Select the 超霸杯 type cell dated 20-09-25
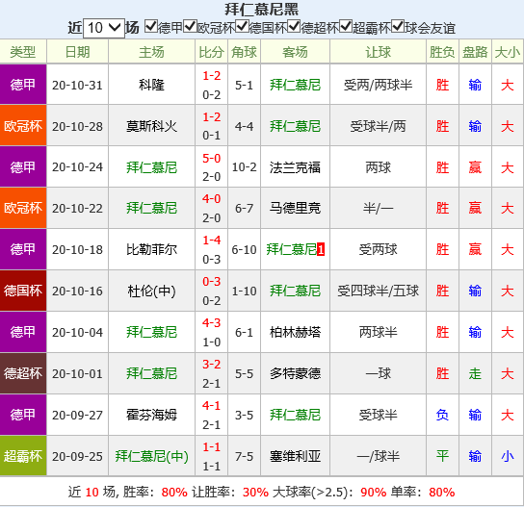Viewport: 524px width, 507px height. coord(23,456)
